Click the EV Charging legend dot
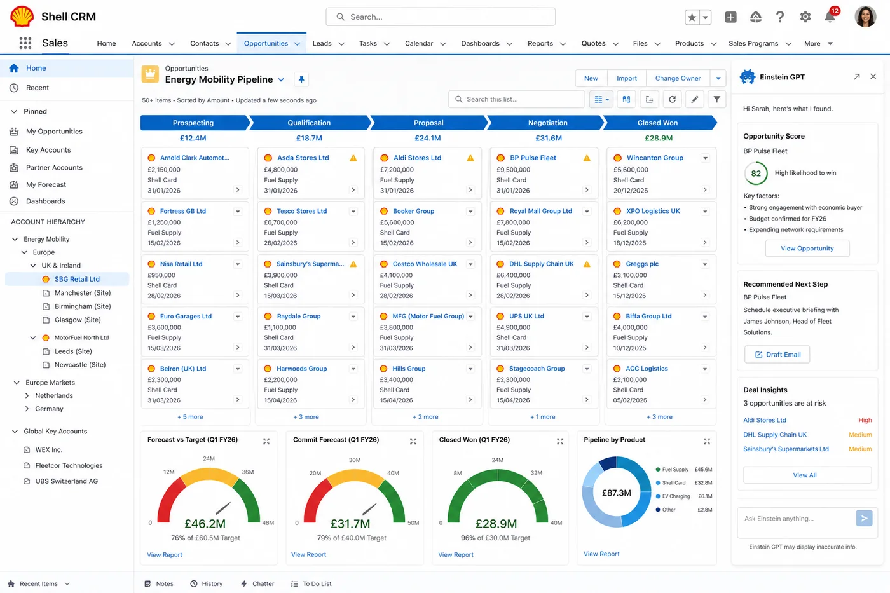Image resolution: width=890 pixels, height=593 pixels. click(x=658, y=496)
